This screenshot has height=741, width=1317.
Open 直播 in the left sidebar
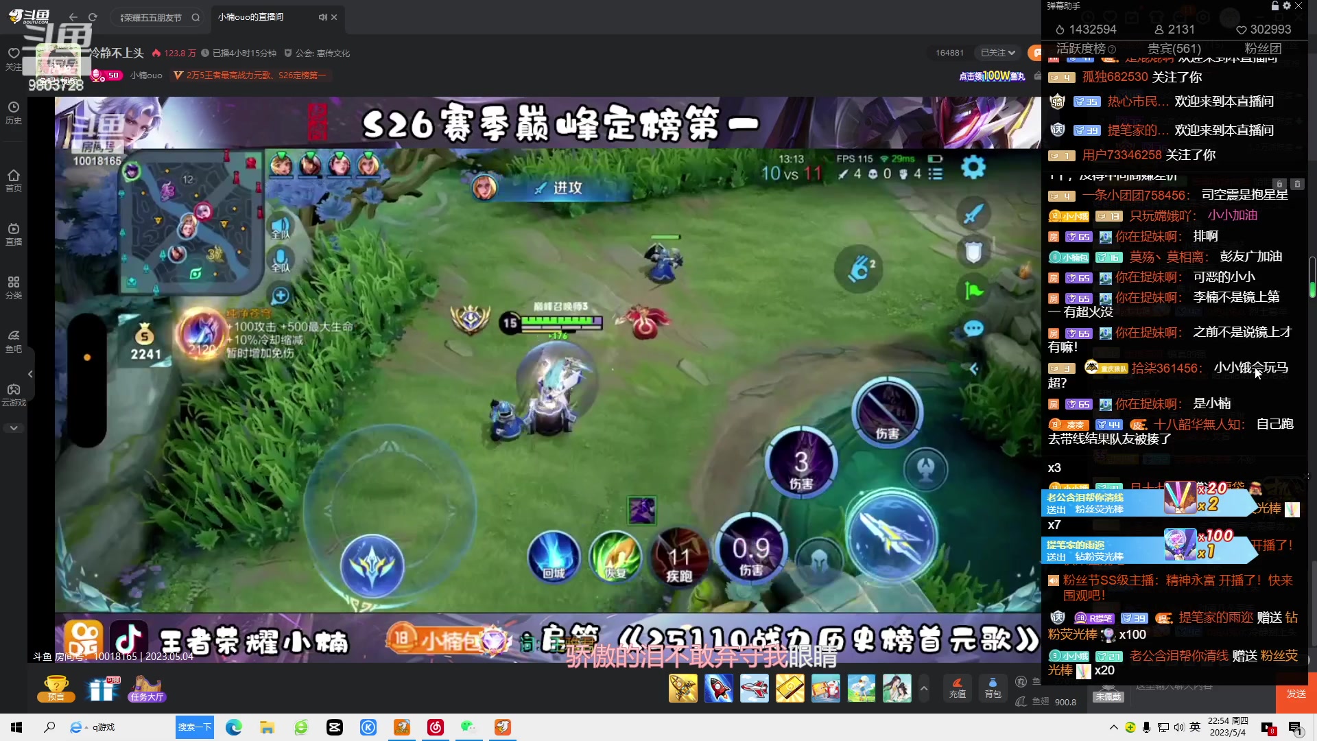point(14,234)
